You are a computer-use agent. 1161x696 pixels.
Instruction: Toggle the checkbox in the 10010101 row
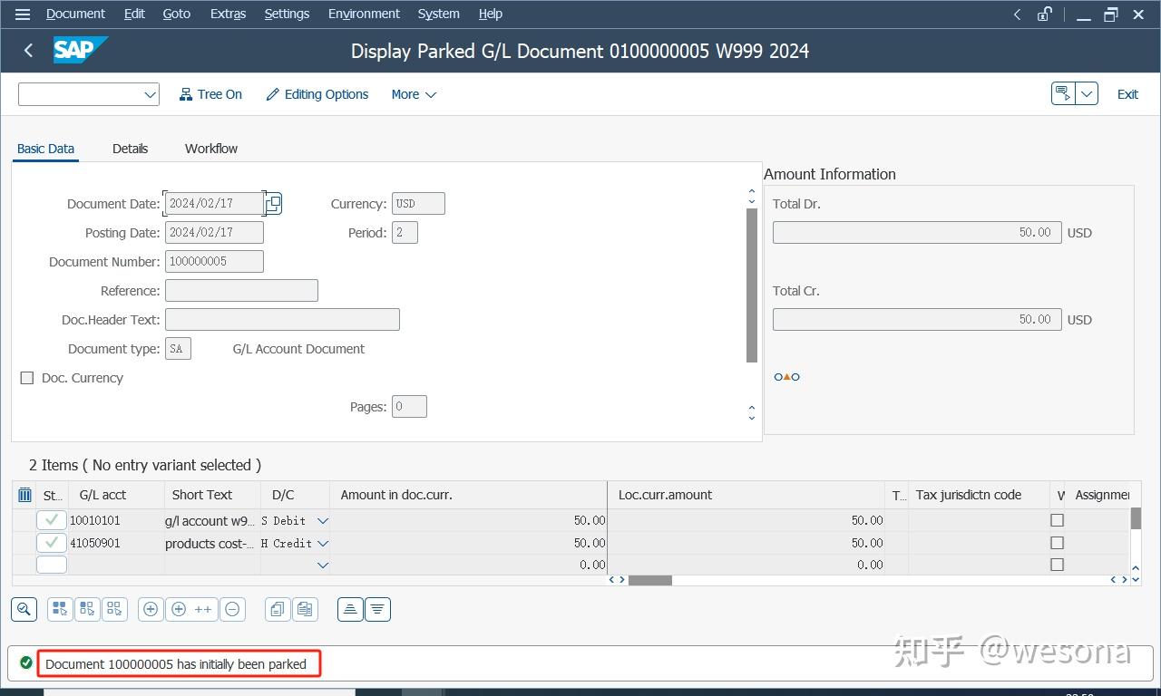click(1057, 520)
